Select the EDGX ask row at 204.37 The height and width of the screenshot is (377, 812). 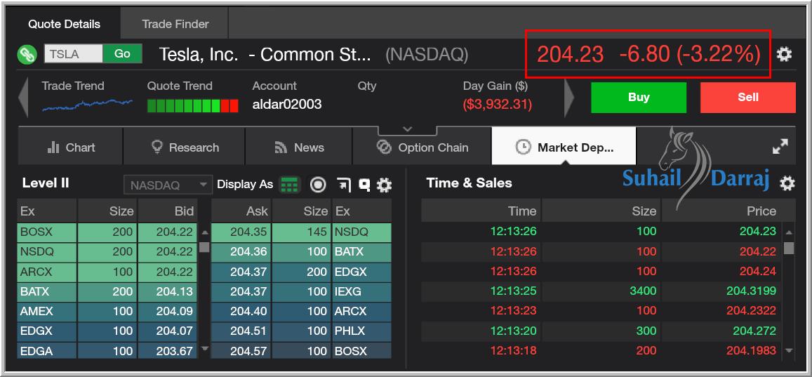301,272
